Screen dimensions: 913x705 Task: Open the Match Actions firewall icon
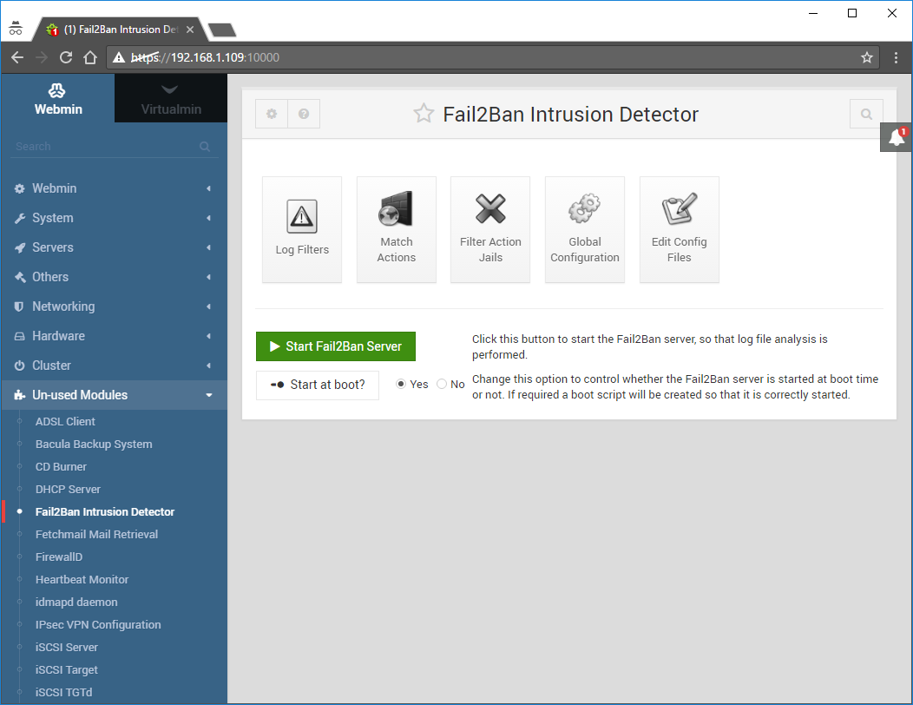[x=396, y=229]
